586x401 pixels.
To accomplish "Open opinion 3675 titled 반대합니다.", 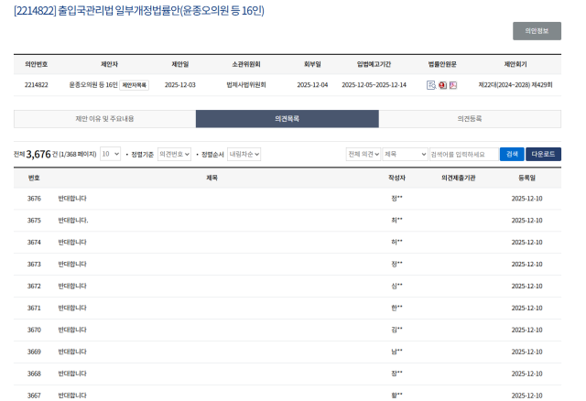I will (x=73, y=221).
